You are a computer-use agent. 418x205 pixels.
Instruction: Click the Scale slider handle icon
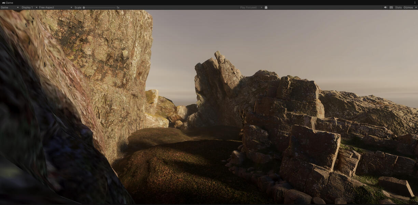click(84, 7)
